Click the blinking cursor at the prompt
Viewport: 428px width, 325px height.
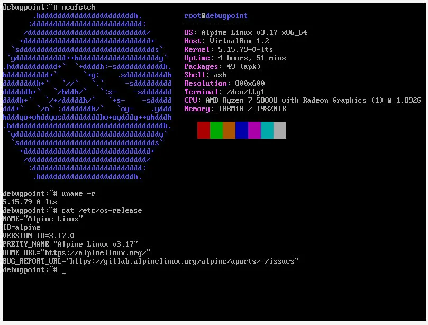click(x=64, y=272)
